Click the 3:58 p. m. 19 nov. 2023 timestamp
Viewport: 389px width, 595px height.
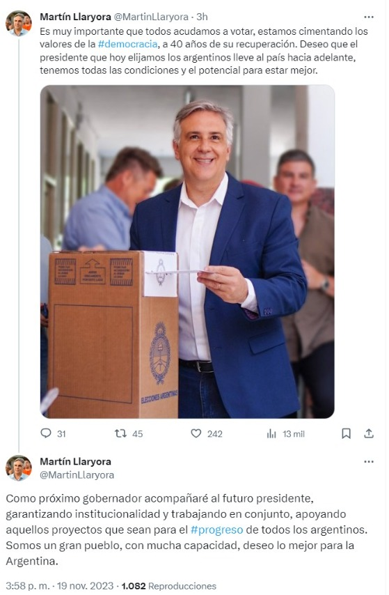click(x=60, y=586)
